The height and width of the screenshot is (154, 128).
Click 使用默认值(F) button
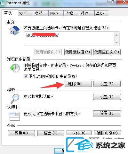tap(78, 52)
